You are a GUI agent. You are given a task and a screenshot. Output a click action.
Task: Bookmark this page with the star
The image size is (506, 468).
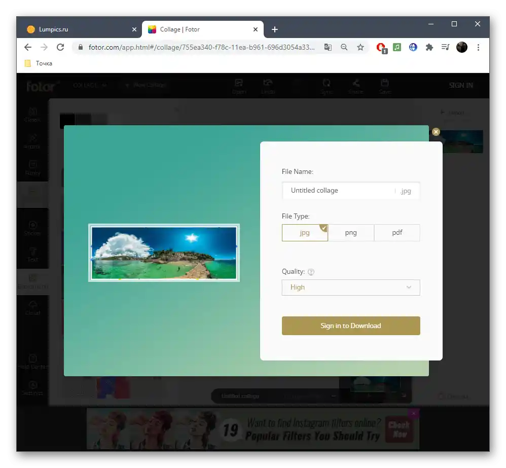360,48
